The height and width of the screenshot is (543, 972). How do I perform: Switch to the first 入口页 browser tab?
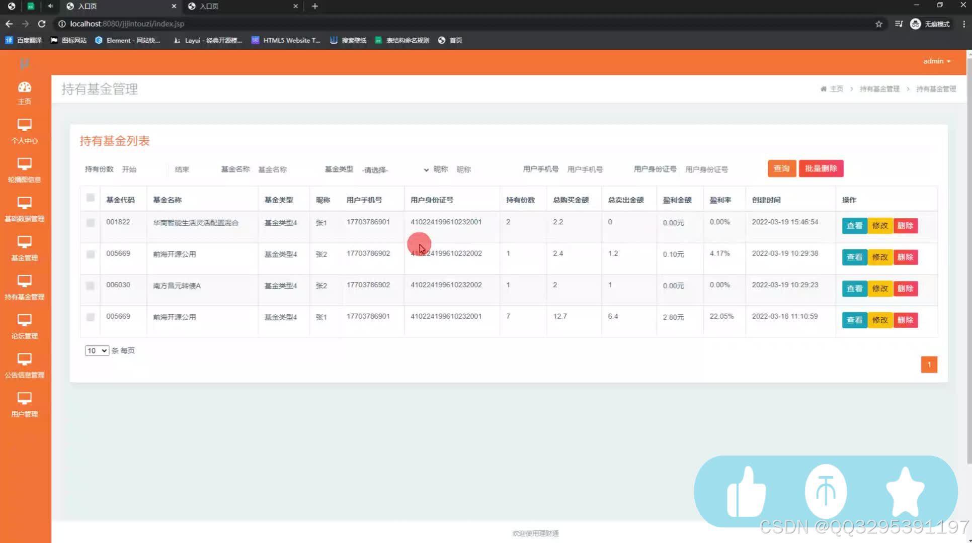[x=121, y=6]
